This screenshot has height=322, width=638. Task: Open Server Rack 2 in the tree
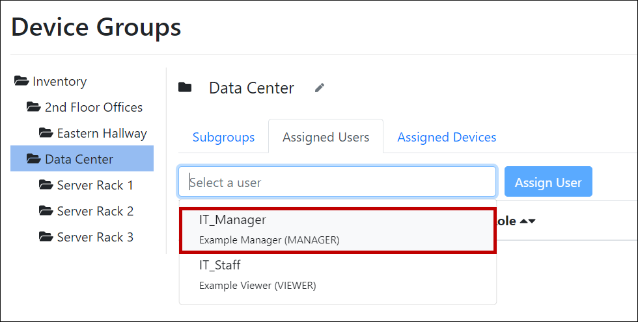[x=95, y=211]
